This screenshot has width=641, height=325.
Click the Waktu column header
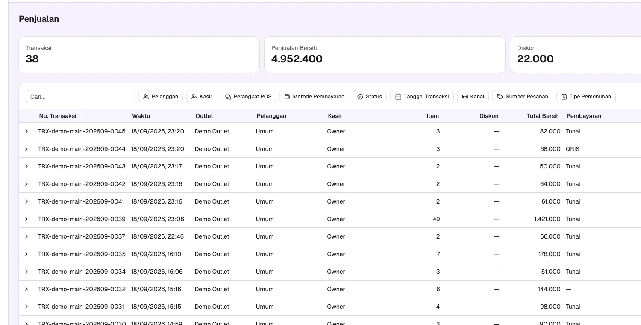141,116
